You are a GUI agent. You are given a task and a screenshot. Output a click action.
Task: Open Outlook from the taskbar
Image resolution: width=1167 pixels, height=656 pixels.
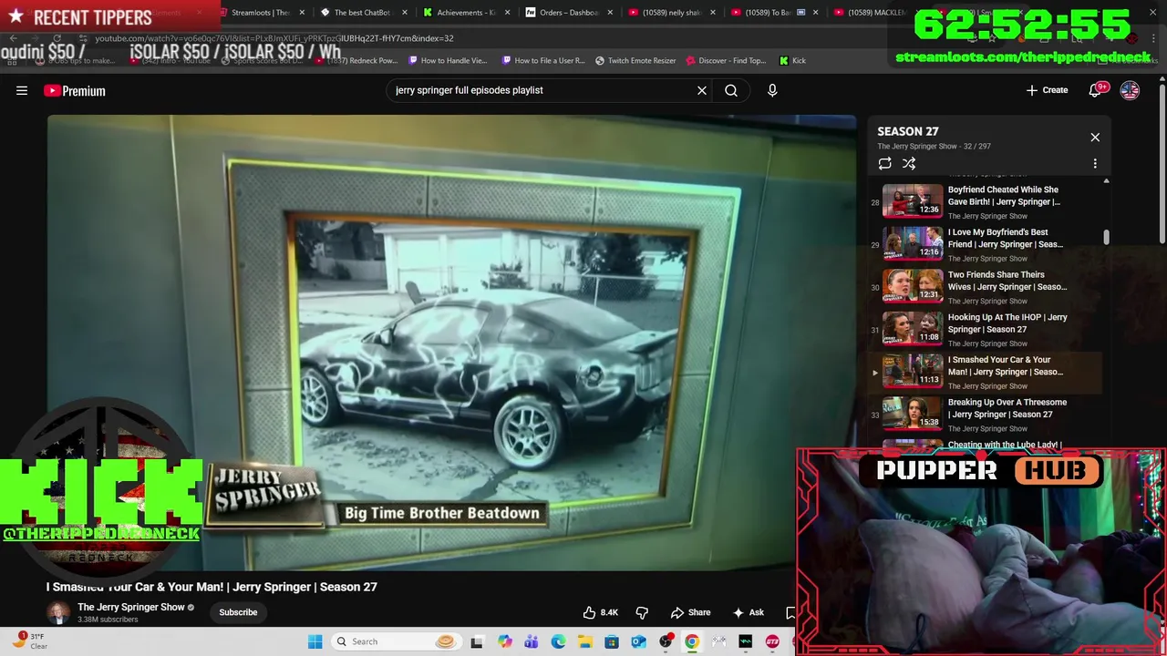638,641
